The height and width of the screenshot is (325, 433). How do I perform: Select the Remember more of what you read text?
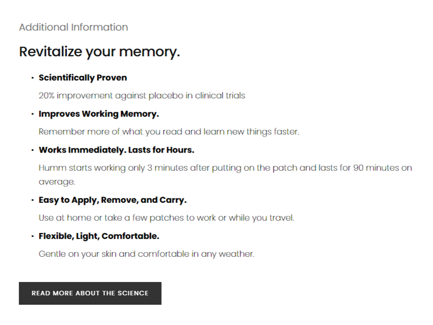169,132
